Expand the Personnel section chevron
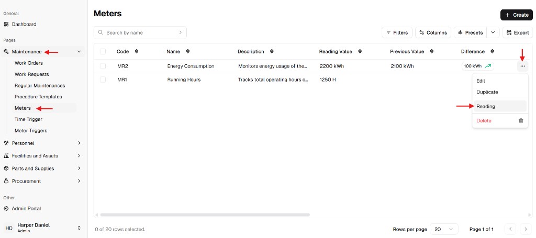This screenshot has width=536, height=238. 79,143
